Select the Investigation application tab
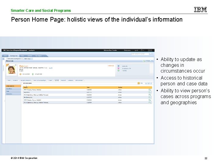 14,56
